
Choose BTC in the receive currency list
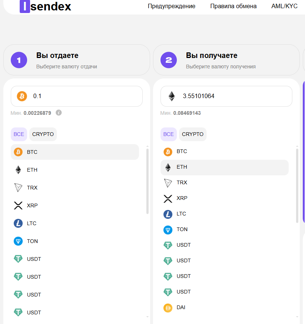click(x=224, y=152)
